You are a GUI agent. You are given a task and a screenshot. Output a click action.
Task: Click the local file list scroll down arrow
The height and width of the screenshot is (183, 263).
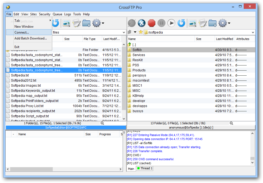[x=124, y=119]
